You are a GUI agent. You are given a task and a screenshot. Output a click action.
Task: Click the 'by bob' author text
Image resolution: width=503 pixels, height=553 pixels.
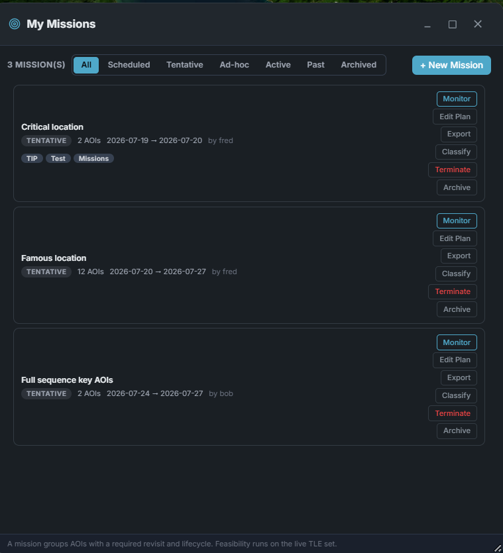tap(221, 393)
